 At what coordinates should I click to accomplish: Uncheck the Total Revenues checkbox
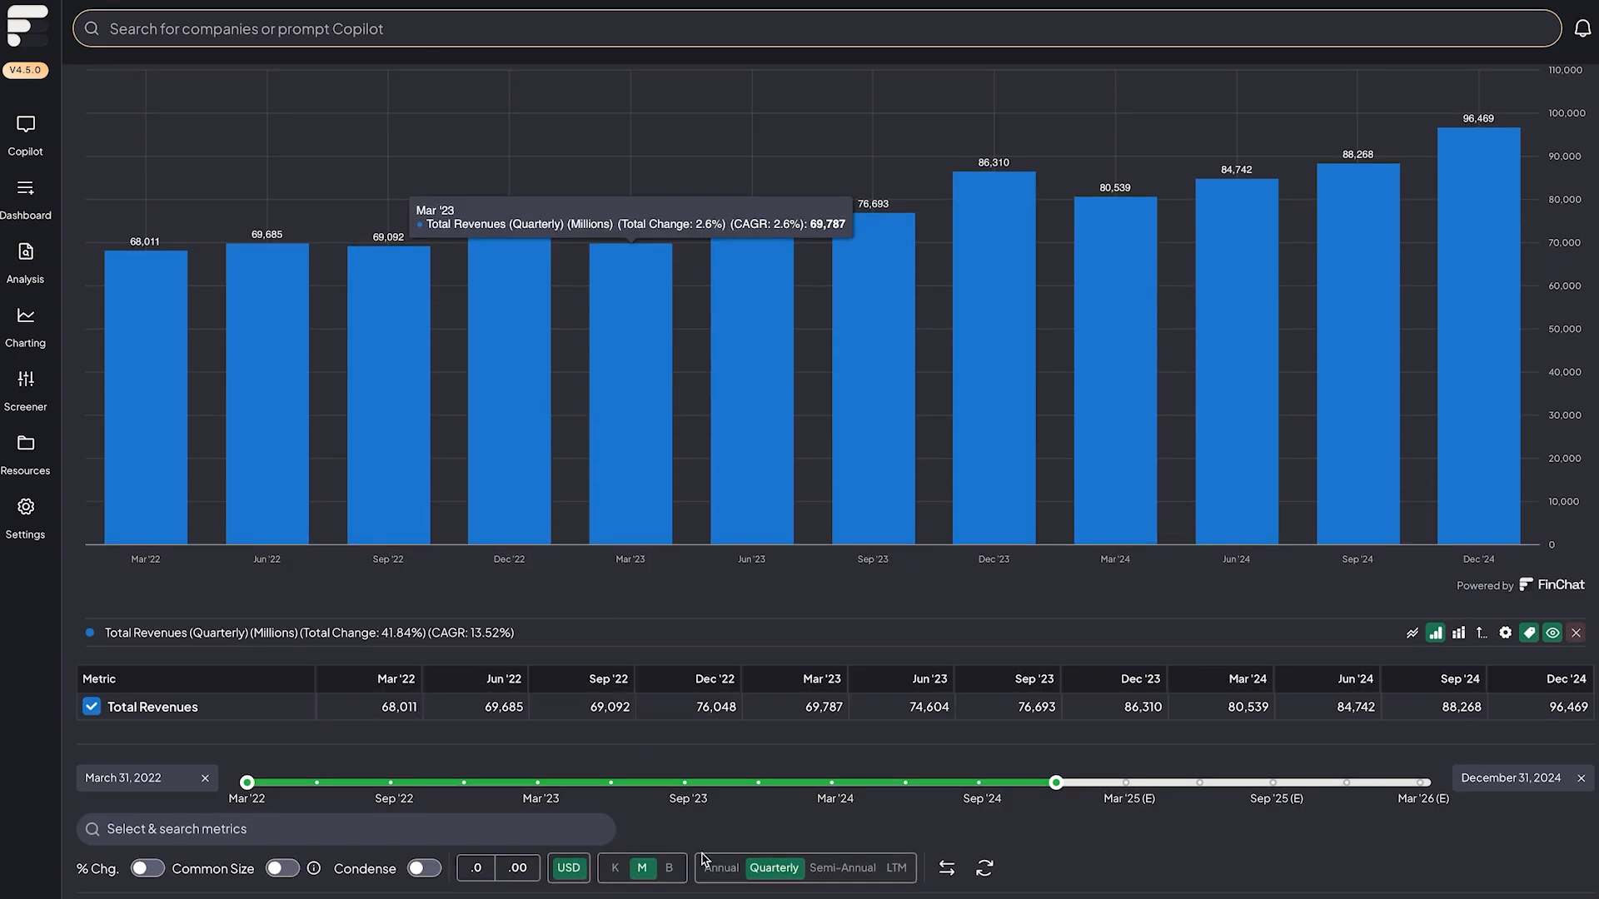point(92,707)
